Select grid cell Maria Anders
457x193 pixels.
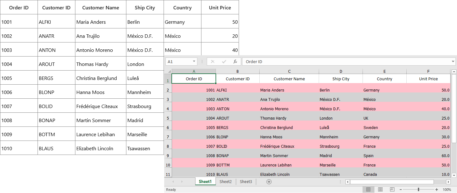tap(101, 22)
